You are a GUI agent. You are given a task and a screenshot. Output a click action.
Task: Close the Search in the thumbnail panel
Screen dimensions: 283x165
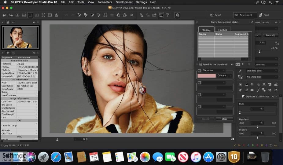(x=197, y=64)
